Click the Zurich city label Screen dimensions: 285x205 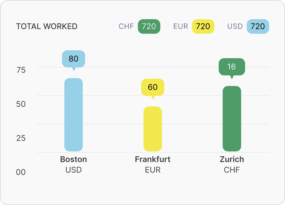click(x=232, y=159)
